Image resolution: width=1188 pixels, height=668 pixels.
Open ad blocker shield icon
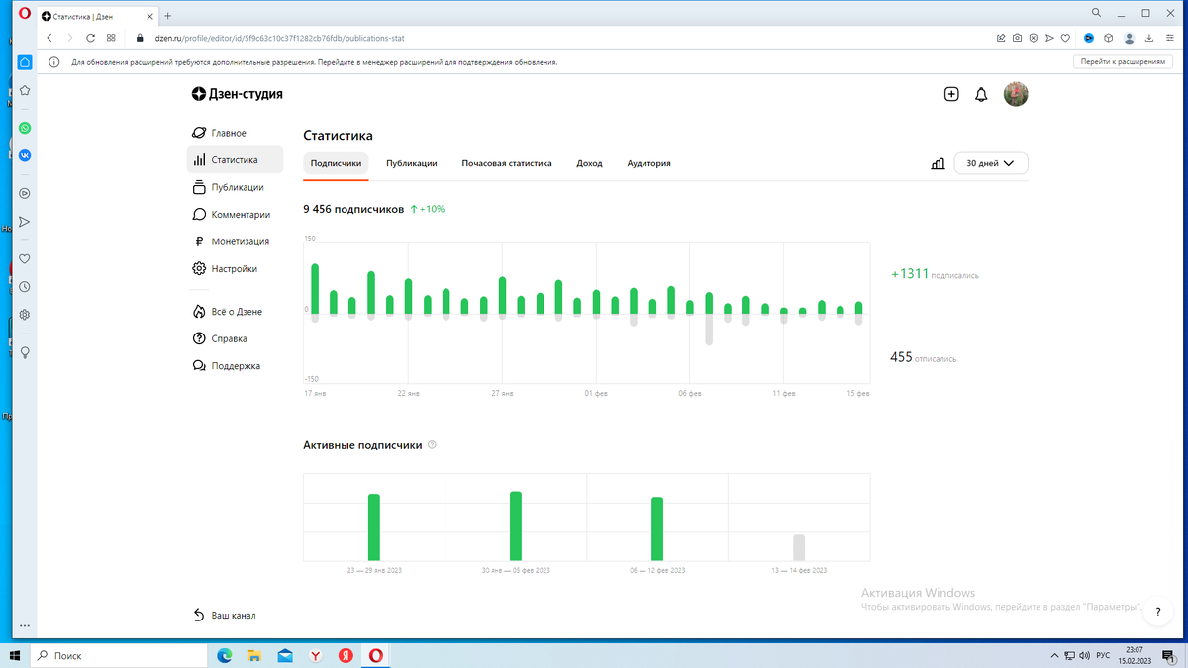(x=1033, y=38)
